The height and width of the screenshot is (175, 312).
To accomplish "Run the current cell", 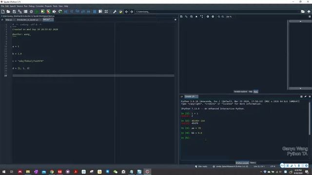I will click(42, 12).
